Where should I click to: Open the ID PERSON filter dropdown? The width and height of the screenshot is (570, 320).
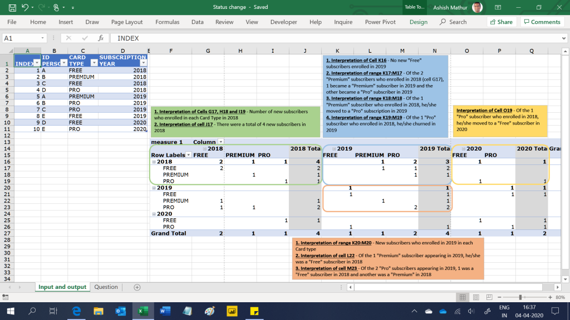tap(63, 63)
